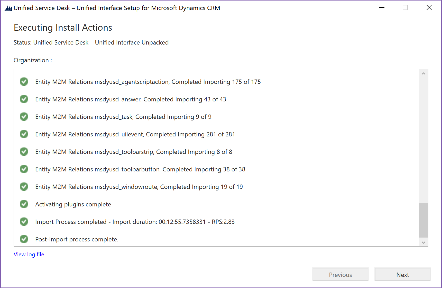Select the success icon next to msdyusd_toolbarbutton

[x=24, y=169]
